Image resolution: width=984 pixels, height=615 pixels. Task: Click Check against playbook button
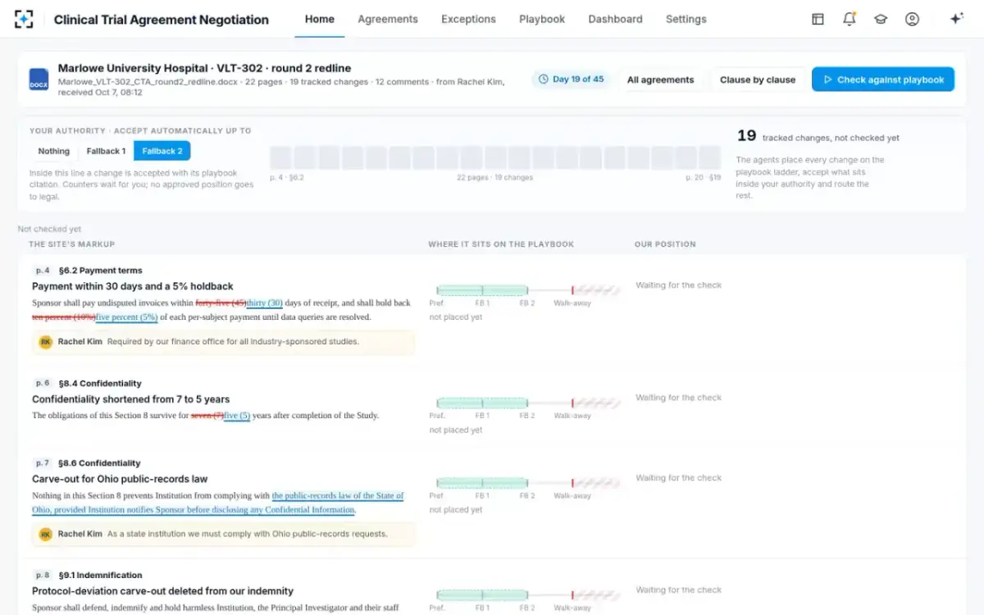pyautogui.click(x=883, y=80)
